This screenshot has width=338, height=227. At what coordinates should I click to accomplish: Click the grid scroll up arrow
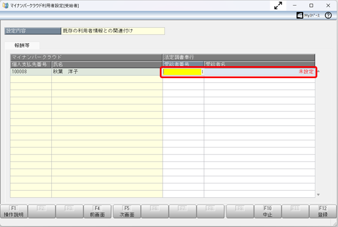click(318, 71)
